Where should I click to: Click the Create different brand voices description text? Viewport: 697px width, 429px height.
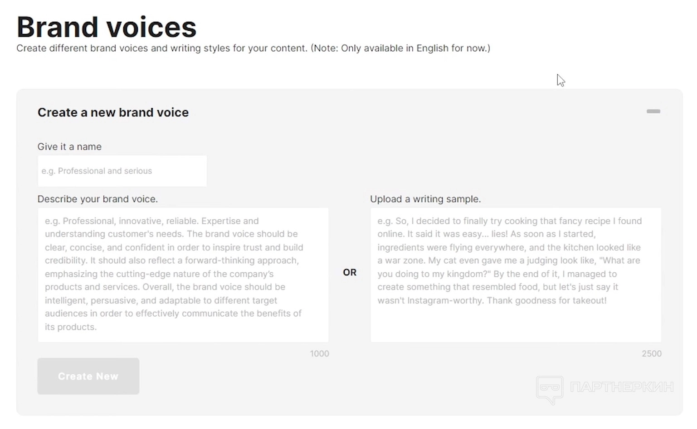click(x=162, y=48)
